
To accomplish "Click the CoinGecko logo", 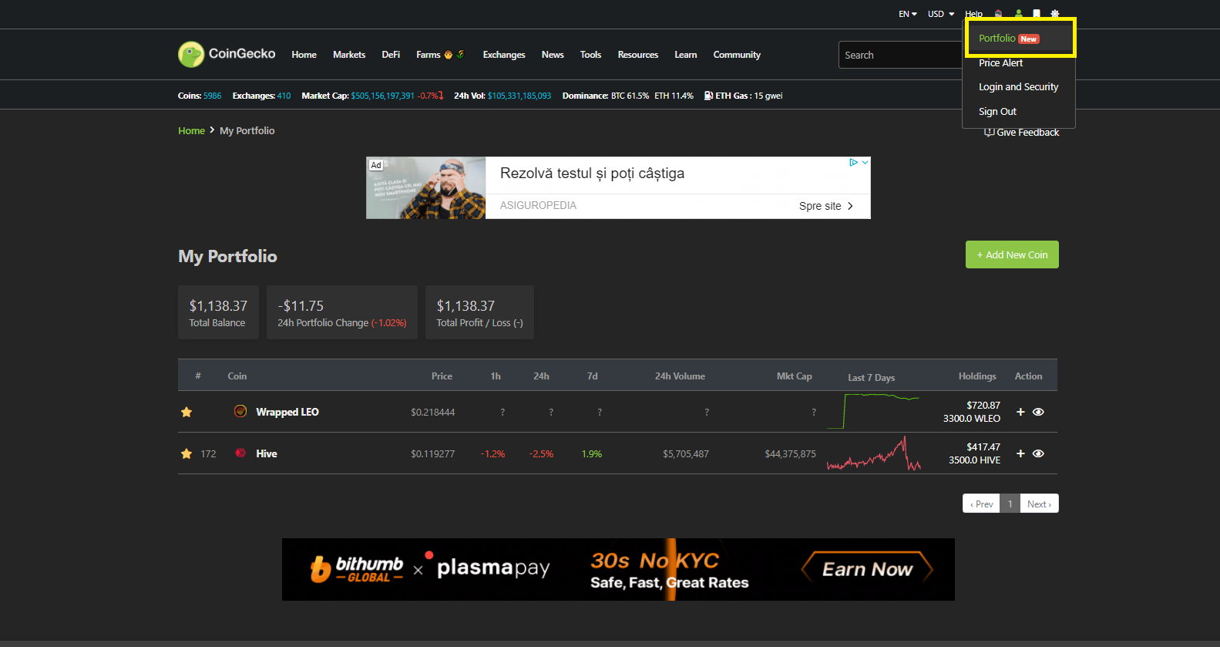I will (x=227, y=54).
